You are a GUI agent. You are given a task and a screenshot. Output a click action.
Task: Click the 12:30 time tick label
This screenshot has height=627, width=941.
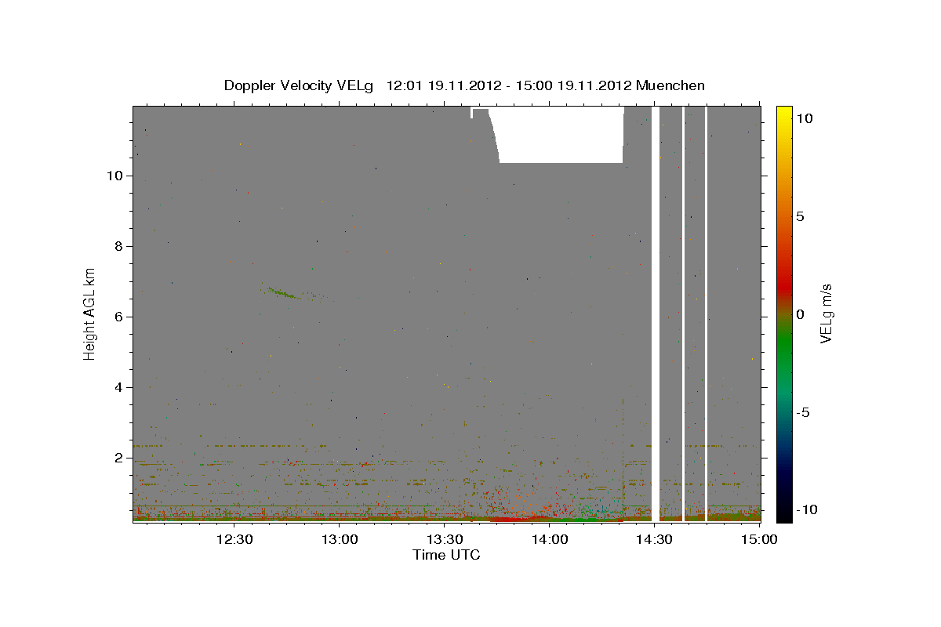(234, 539)
